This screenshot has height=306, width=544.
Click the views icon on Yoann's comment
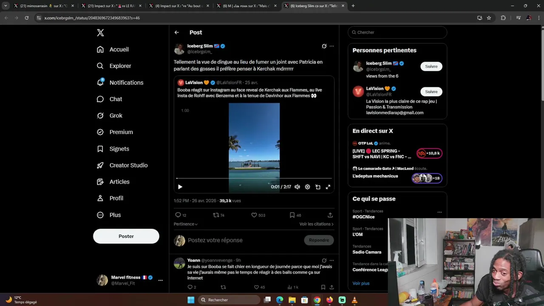[290, 287]
